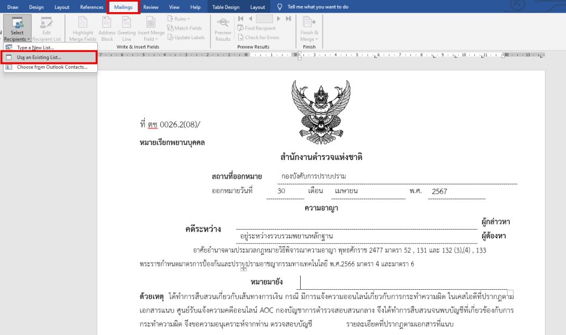Pick Choose from Outlook Contacts
566x335 pixels.
pyautogui.click(x=51, y=67)
